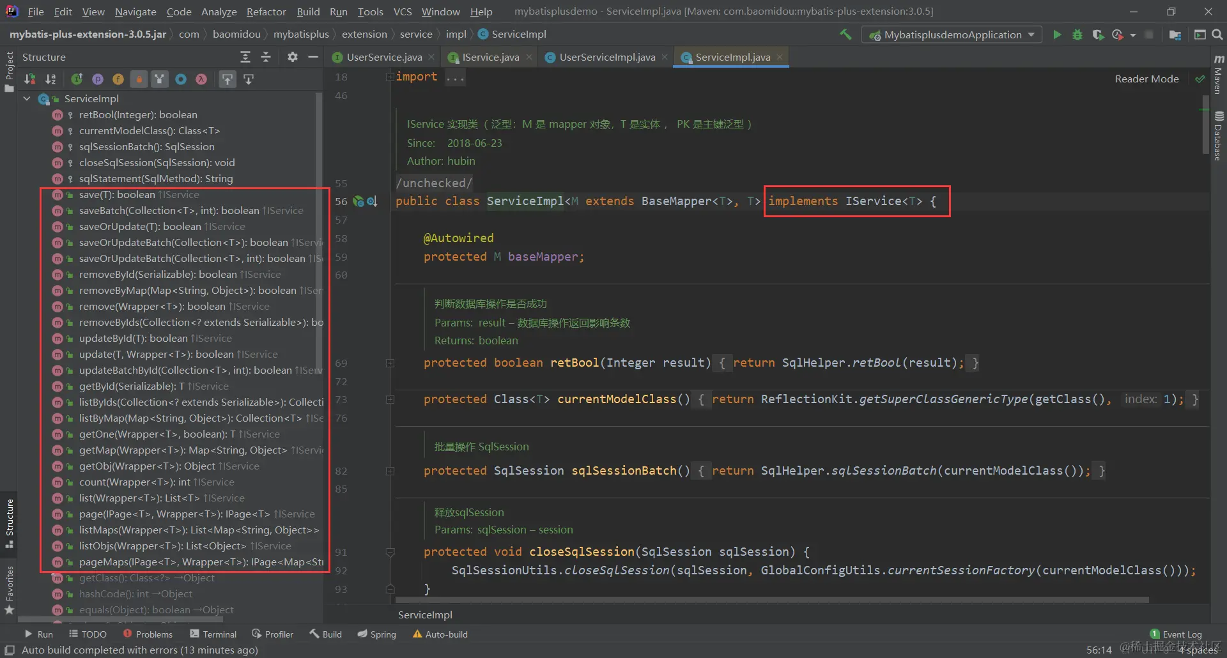The width and height of the screenshot is (1227, 658).
Task: Click the Profile run icon
Action: click(1117, 34)
